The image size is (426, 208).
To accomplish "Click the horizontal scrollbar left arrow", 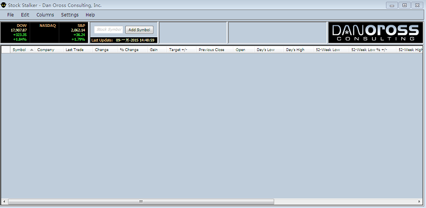I will [4, 201].
